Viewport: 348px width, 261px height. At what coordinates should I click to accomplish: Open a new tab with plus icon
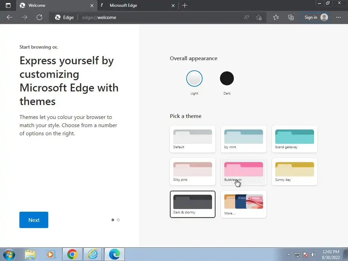click(185, 5)
